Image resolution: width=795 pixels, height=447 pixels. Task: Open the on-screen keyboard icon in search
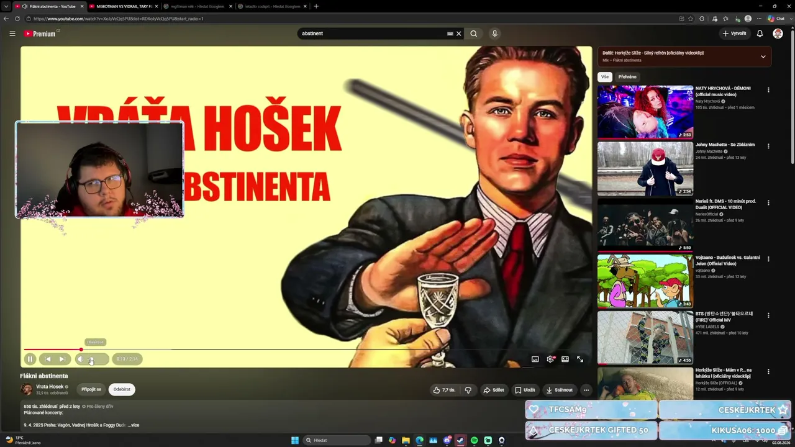tap(450, 34)
